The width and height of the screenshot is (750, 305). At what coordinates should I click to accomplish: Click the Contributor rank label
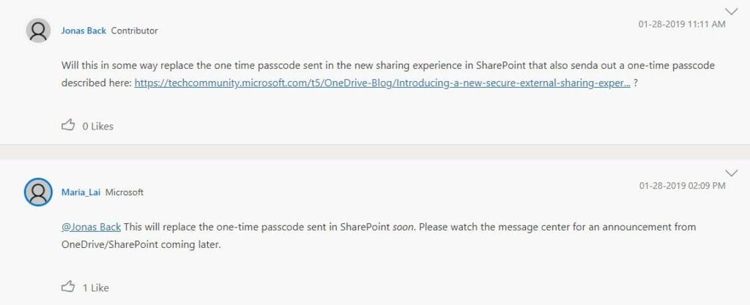pos(135,31)
